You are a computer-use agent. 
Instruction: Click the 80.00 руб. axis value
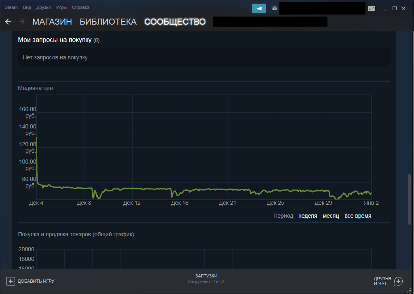click(29, 182)
